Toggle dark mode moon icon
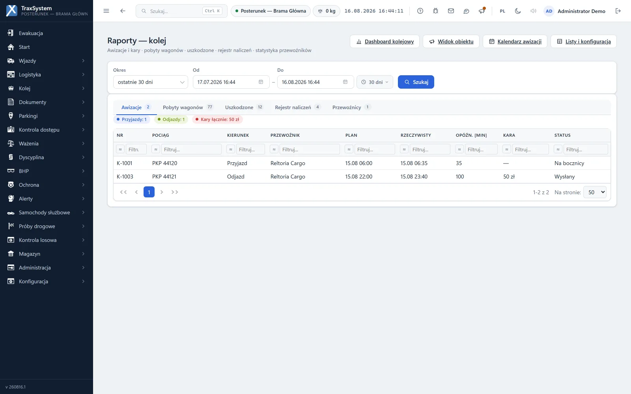 click(518, 11)
